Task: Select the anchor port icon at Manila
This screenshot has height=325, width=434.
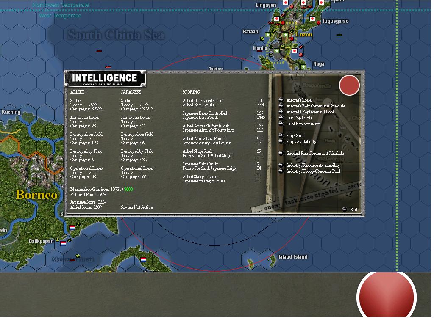Action: tap(271, 47)
